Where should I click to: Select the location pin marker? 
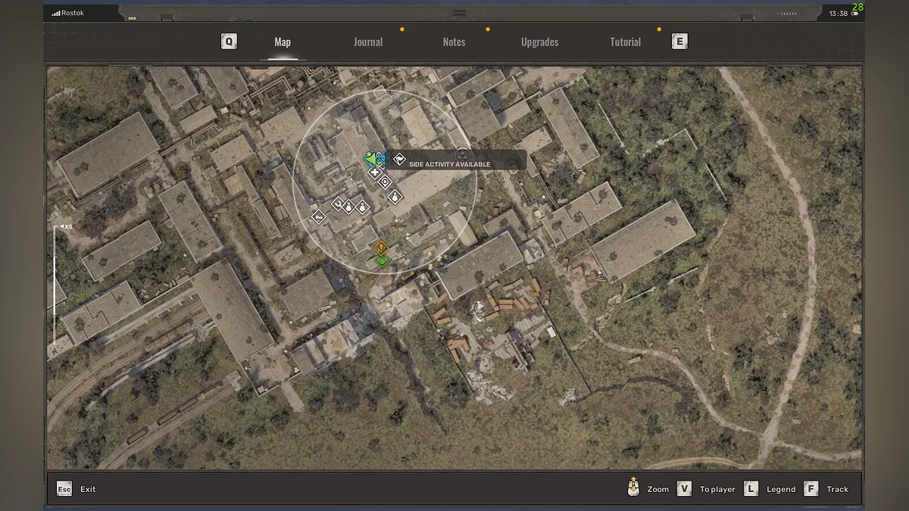click(385, 182)
